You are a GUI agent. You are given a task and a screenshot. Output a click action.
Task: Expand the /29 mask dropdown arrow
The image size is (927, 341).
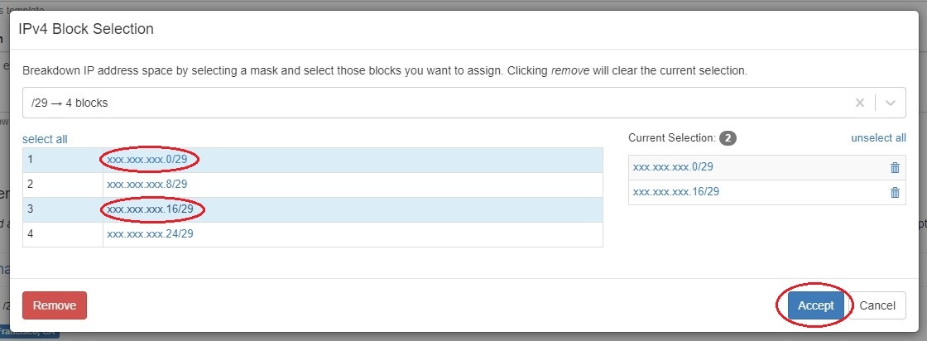pyautogui.click(x=891, y=103)
